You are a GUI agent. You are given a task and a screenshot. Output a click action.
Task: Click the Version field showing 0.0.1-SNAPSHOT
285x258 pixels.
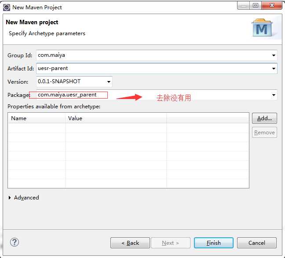[x=74, y=82]
